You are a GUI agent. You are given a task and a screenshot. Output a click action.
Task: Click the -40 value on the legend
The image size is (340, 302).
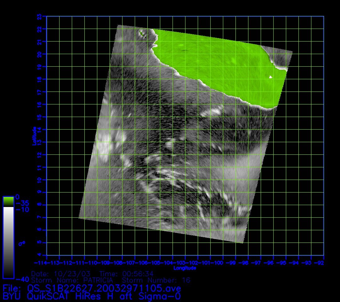(x=22, y=279)
